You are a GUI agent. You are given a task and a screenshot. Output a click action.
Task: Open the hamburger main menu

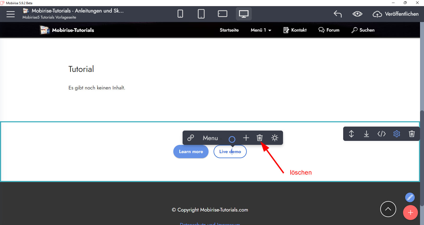click(x=11, y=14)
